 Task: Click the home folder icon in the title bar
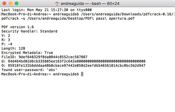tap(57, 3)
